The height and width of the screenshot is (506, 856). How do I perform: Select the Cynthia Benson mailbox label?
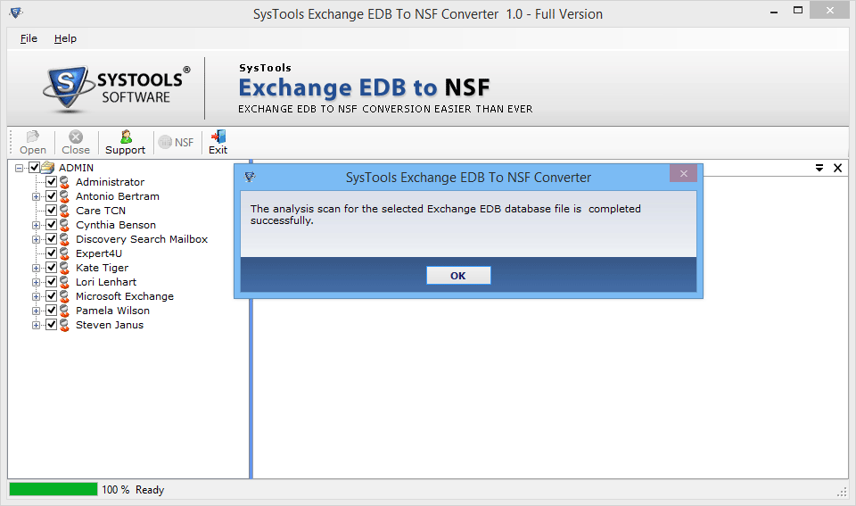click(x=116, y=225)
